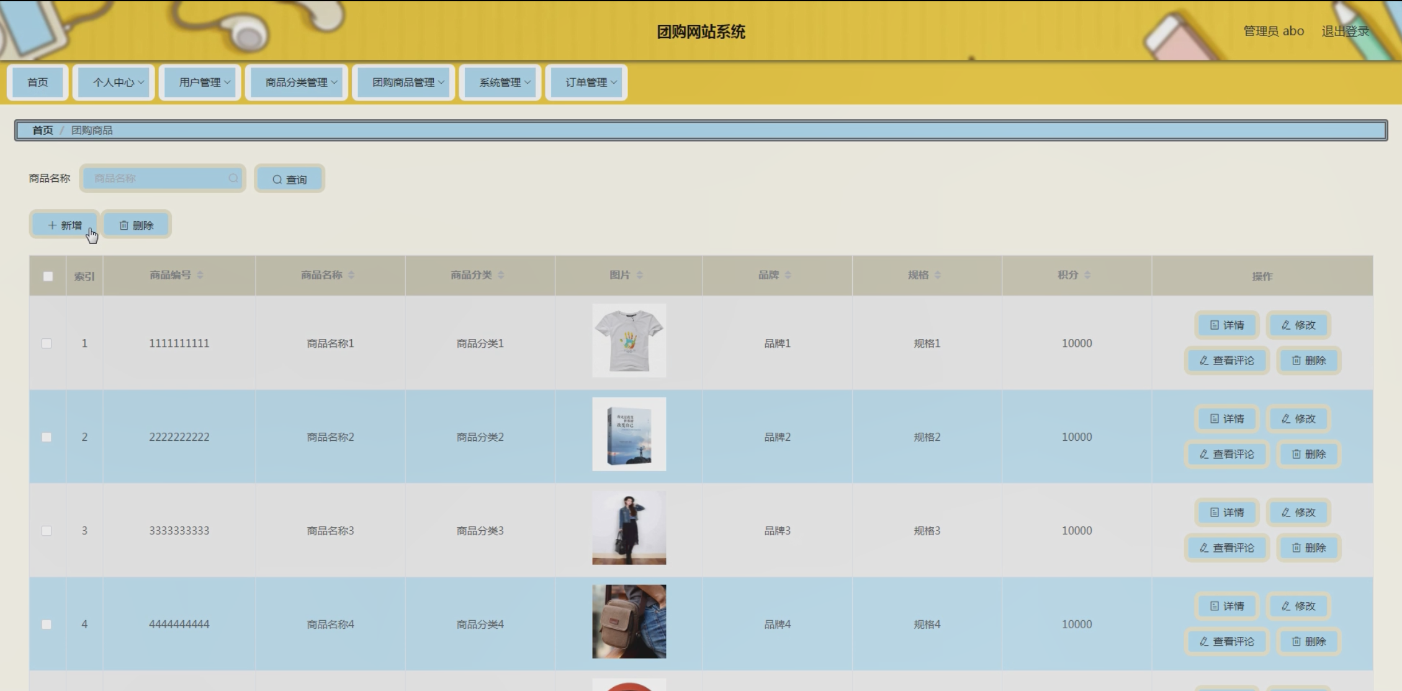This screenshot has height=691, width=1402.
Task: Click the cell 商品分类3
Action: (480, 531)
